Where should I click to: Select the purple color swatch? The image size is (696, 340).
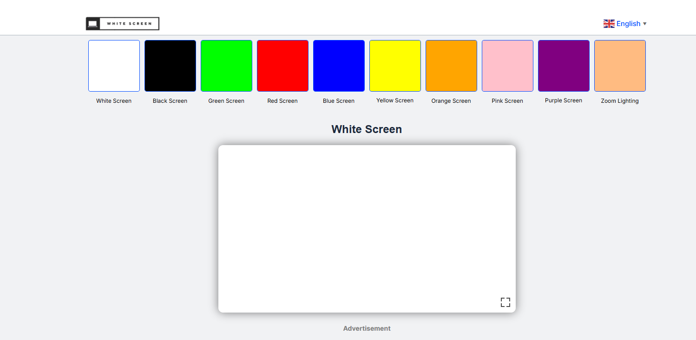564,66
